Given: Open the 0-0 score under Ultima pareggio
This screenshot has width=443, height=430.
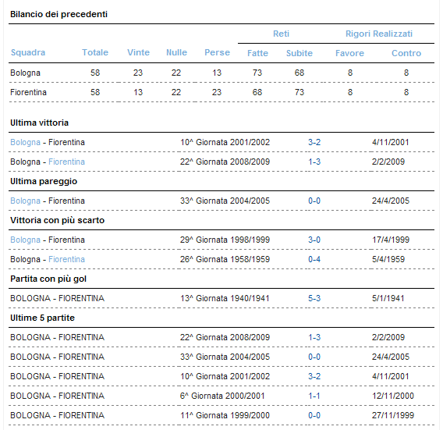Looking at the screenshot, I should (314, 201).
